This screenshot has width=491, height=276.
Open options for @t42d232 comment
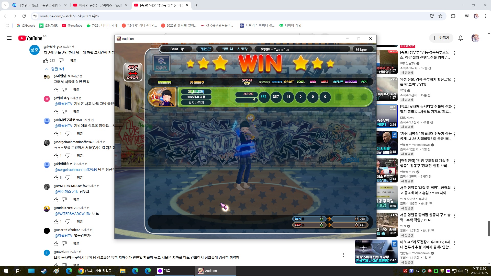pos(343,255)
